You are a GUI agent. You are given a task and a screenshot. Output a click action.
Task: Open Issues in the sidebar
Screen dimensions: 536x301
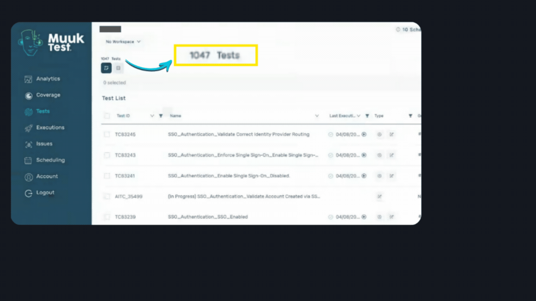pyautogui.click(x=44, y=144)
